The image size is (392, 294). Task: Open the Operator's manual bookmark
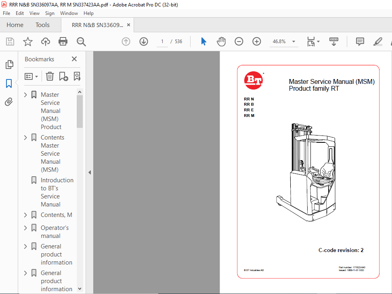tap(55, 232)
